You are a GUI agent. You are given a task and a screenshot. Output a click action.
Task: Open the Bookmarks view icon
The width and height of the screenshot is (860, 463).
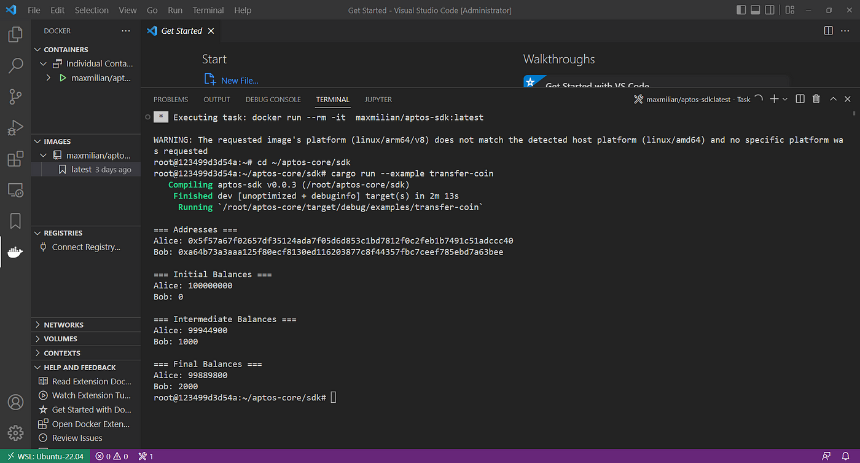(x=15, y=221)
